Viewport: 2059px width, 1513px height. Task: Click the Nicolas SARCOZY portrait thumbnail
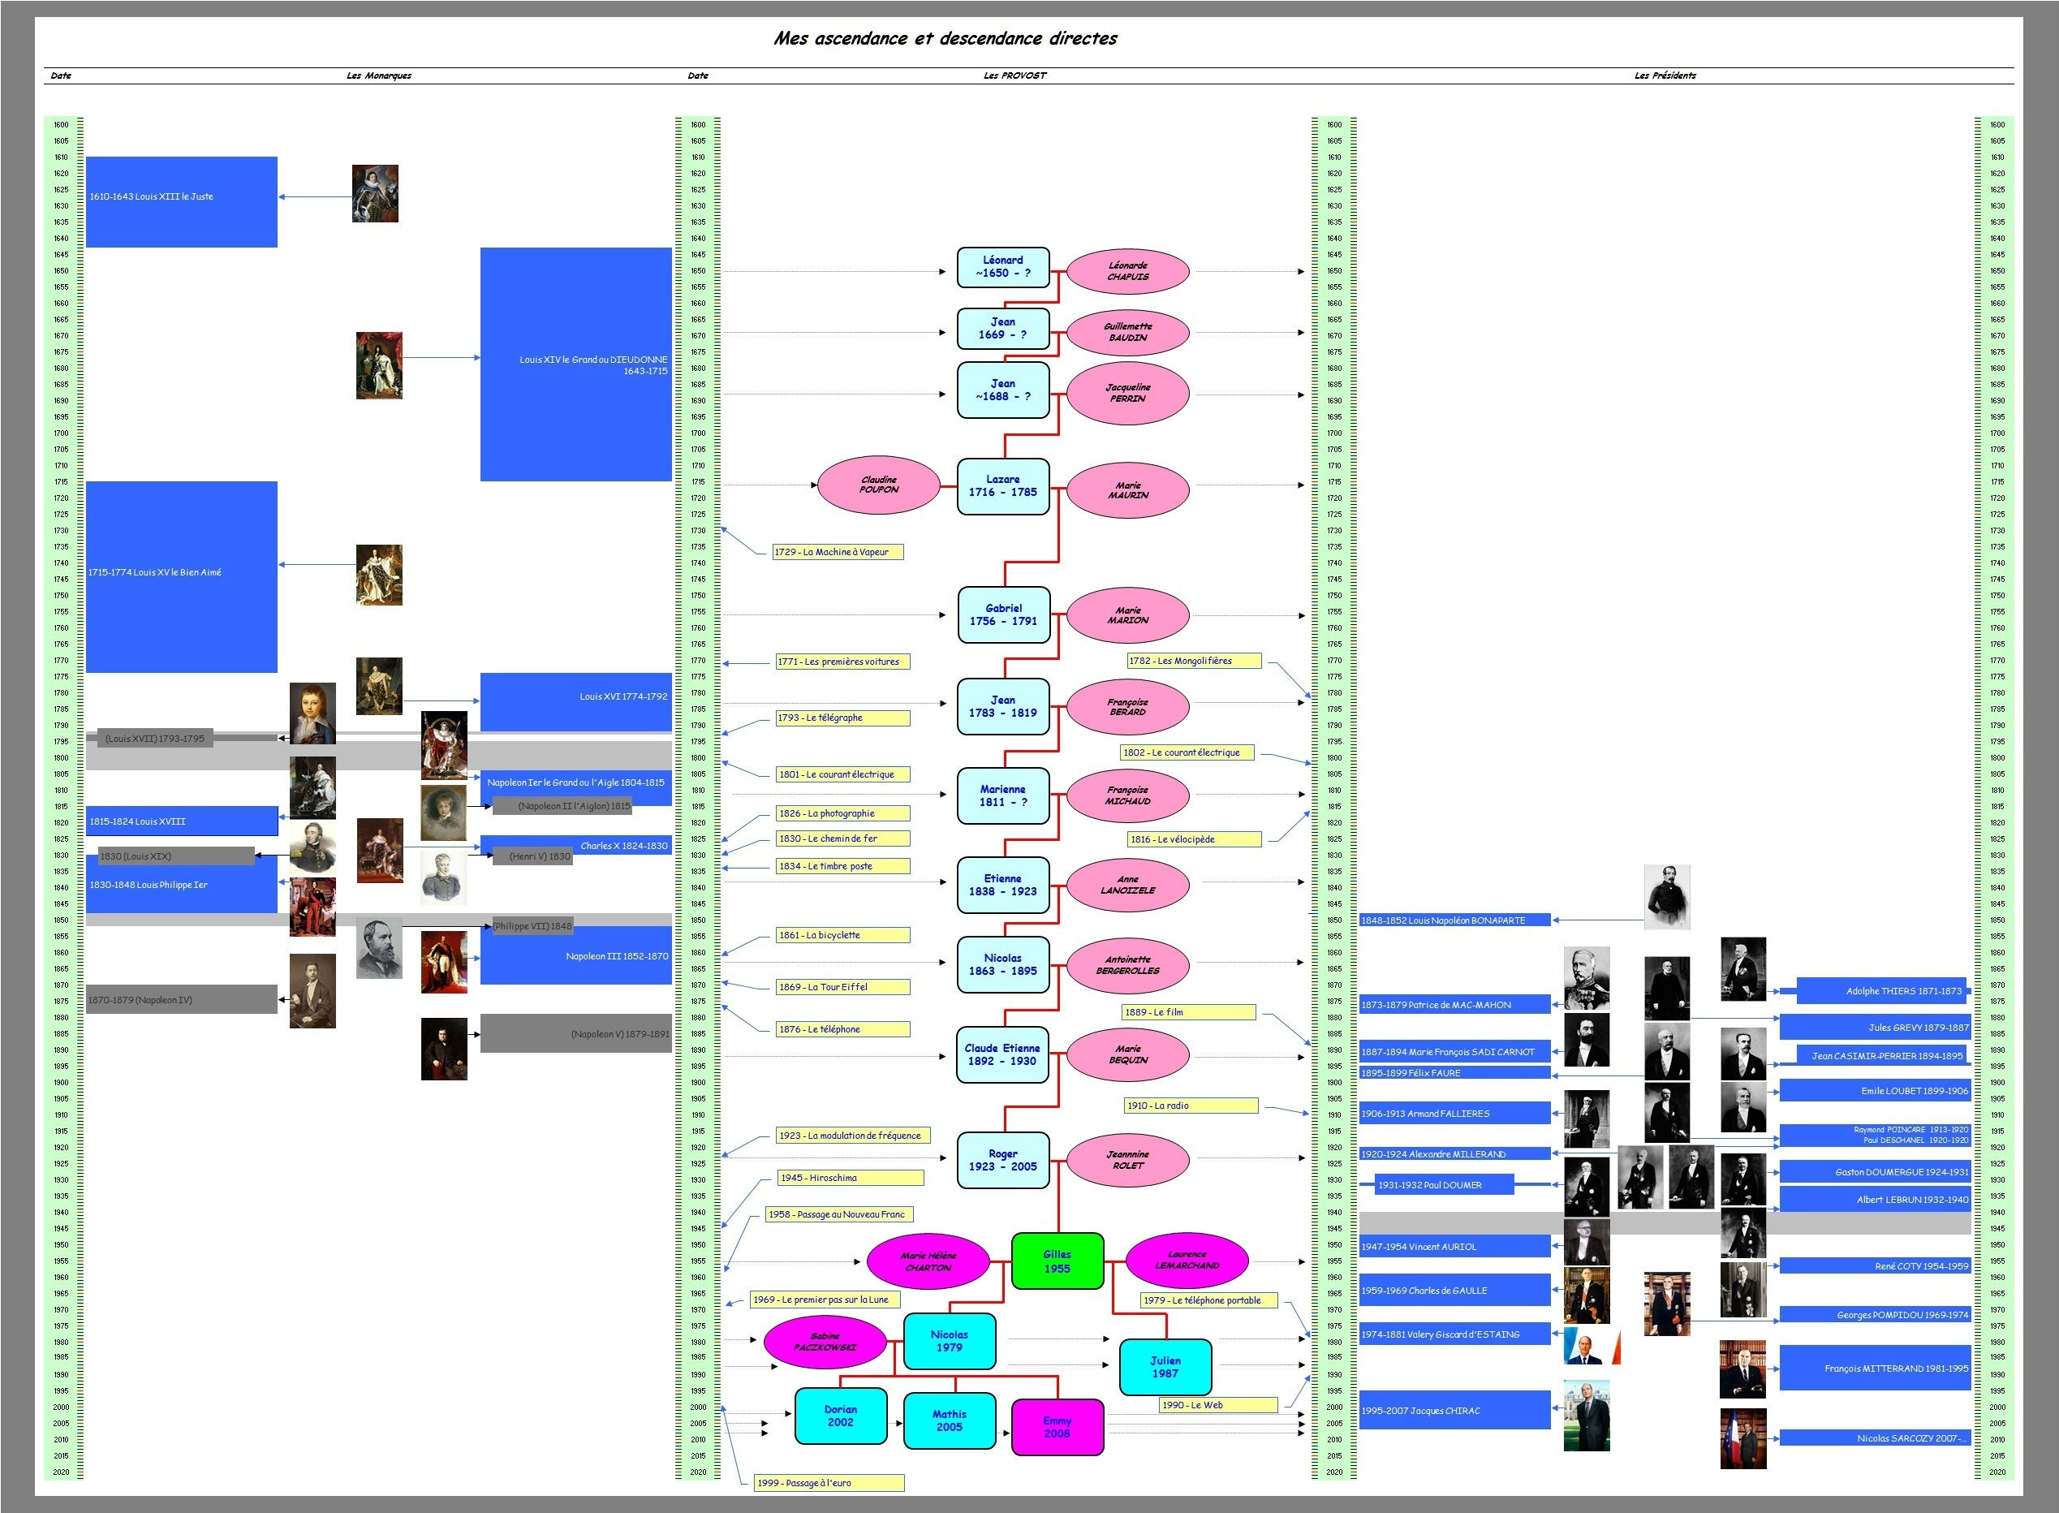click(1742, 1438)
